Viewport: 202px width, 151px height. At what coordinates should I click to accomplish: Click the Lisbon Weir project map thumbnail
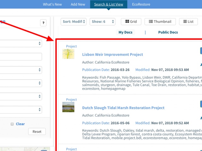pos(68,54)
